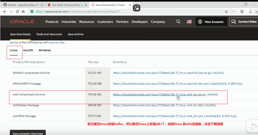The width and height of the screenshot is (258, 135).
Task: Switch to the Windows tab
Action: click(45, 50)
